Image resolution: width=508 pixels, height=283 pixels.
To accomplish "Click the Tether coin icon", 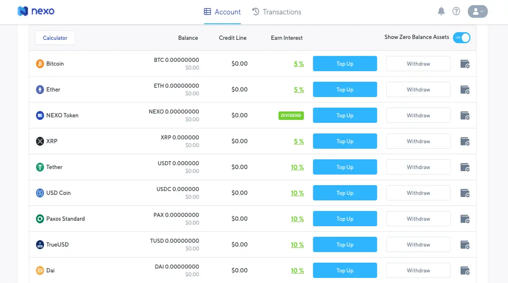I will 40,167.
